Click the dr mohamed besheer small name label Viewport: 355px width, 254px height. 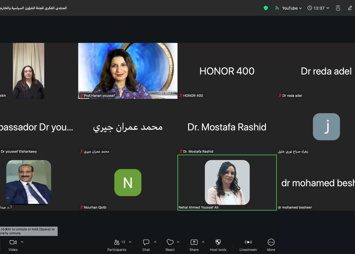295,207
